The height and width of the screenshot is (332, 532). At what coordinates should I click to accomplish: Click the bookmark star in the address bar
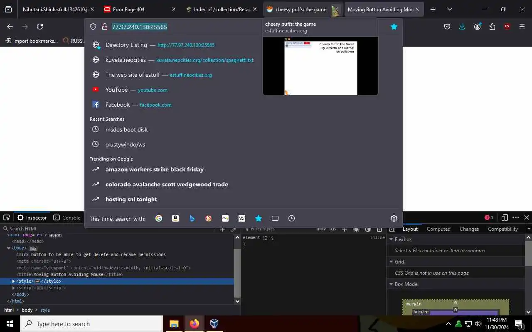pos(394,27)
